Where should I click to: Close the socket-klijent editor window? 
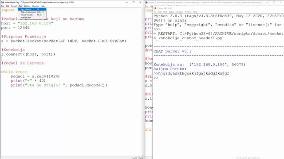coord(140,2)
